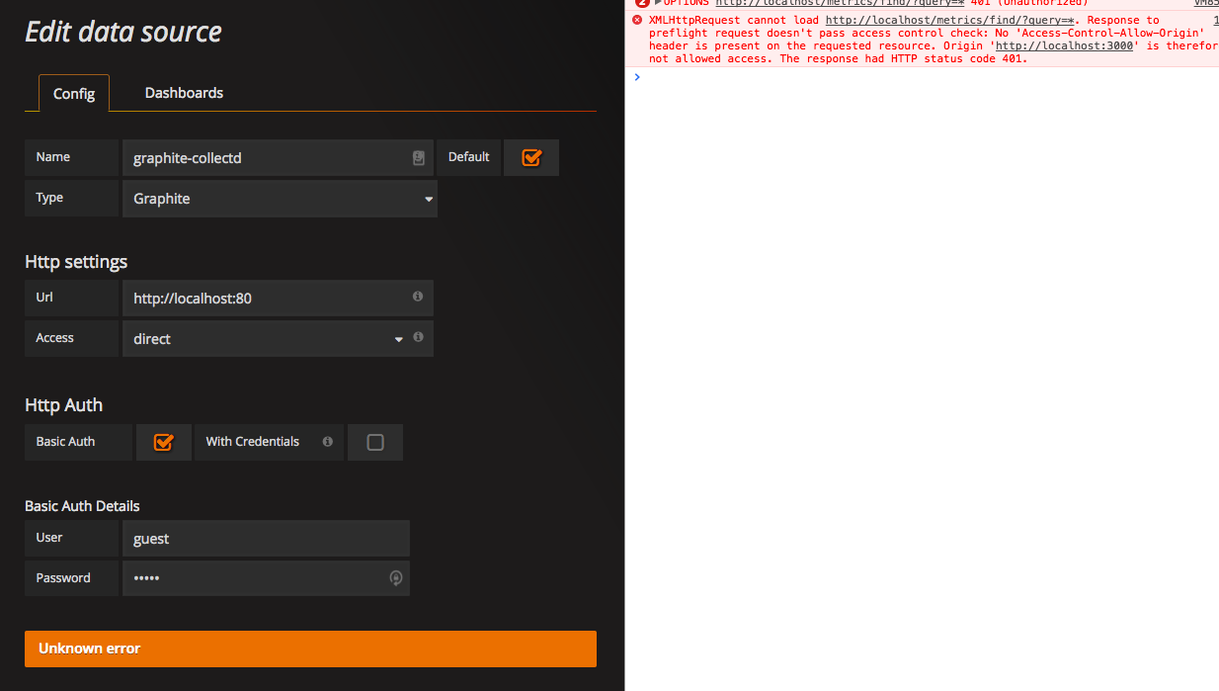Image resolution: width=1219 pixels, height=691 pixels.
Task: Click the help icon inside the Password field
Action: pyautogui.click(x=395, y=577)
